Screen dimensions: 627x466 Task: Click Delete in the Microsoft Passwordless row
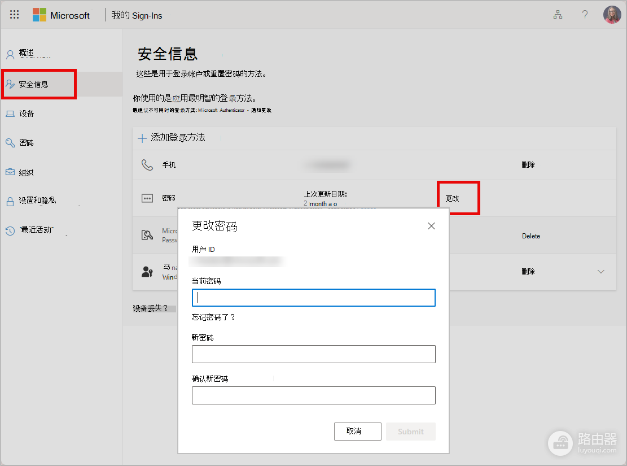(x=531, y=236)
